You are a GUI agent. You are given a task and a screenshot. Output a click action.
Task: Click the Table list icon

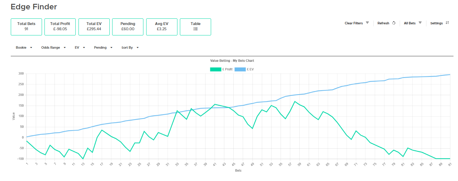point(195,29)
